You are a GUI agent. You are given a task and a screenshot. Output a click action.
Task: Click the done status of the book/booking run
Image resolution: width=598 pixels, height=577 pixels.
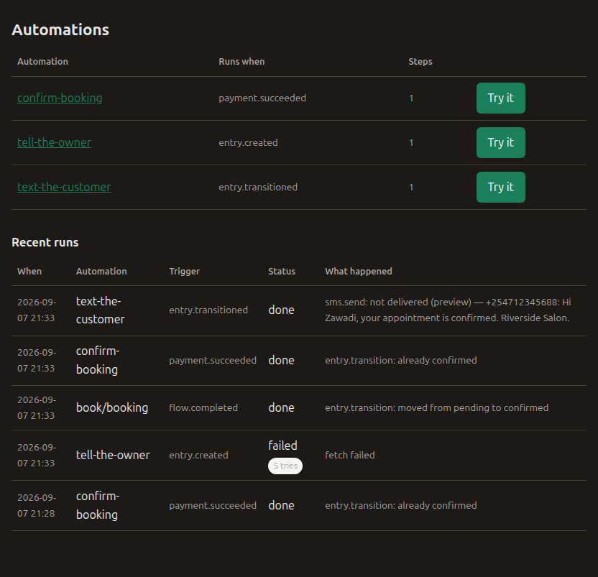coord(281,407)
